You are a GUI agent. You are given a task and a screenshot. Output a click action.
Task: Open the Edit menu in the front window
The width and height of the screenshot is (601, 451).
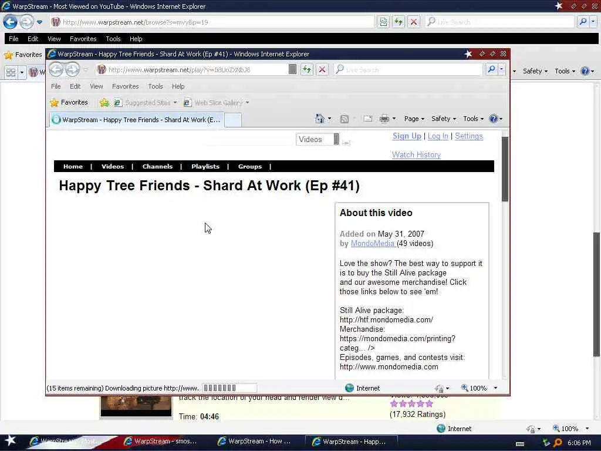click(75, 86)
